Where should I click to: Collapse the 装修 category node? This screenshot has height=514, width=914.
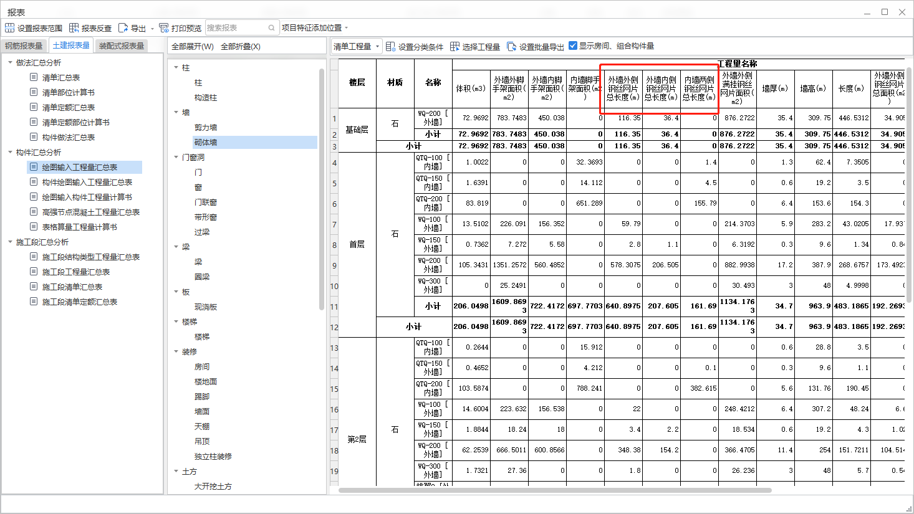(x=176, y=351)
